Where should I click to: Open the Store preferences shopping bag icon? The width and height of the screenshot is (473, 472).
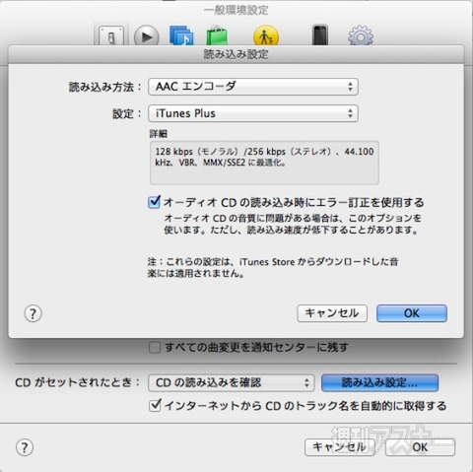[x=217, y=36]
